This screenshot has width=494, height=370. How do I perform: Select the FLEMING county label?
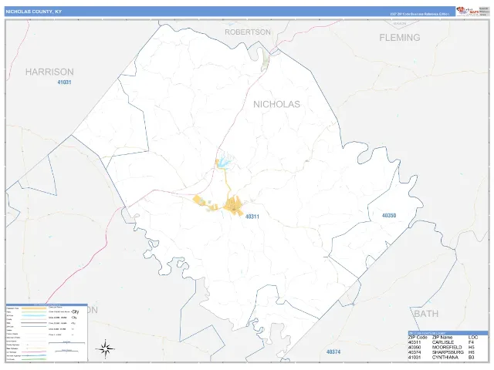(400, 38)
